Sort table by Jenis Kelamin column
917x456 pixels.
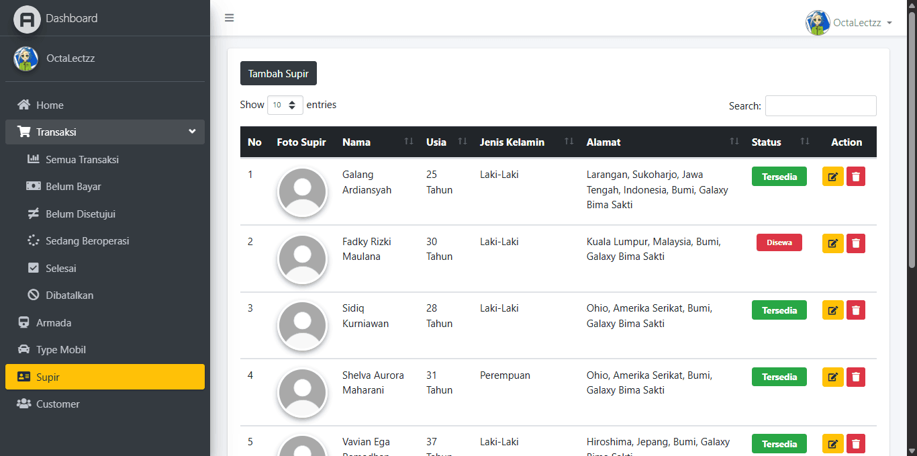click(x=525, y=142)
